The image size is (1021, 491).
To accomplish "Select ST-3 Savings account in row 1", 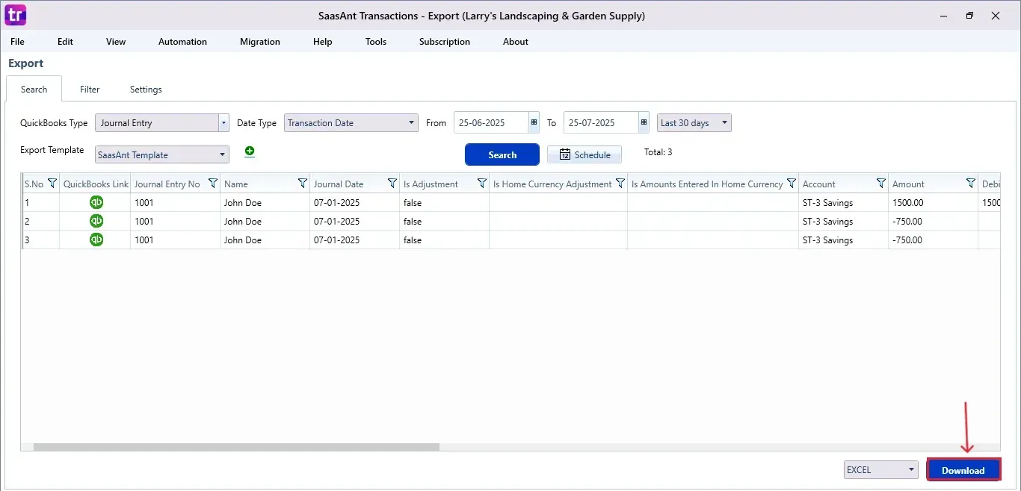I will [x=844, y=202].
